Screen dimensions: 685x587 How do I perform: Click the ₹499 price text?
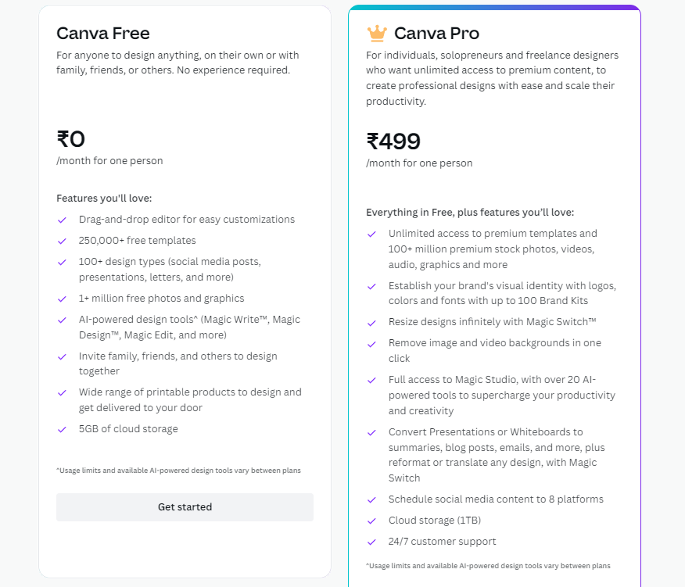coord(393,141)
